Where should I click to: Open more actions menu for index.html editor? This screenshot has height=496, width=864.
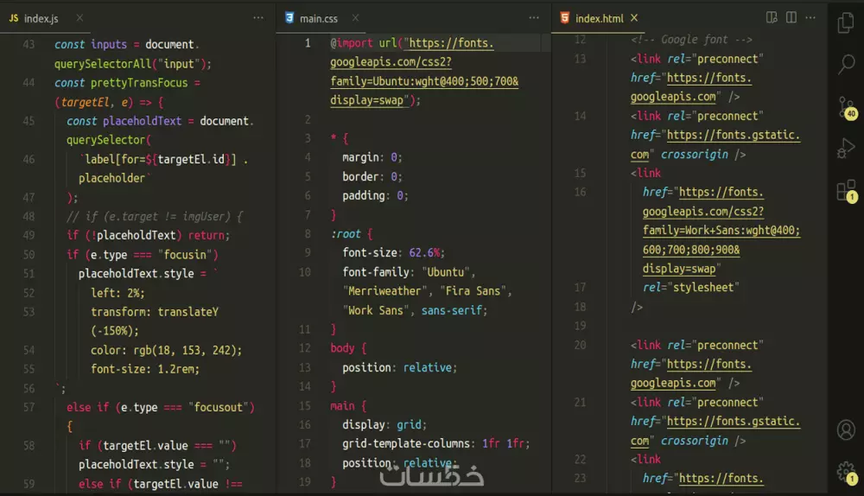point(810,17)
